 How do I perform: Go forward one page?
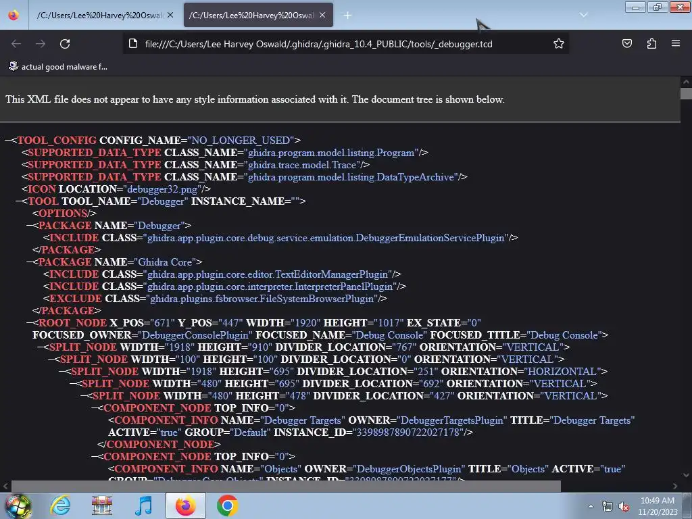[x=41, y=44]
